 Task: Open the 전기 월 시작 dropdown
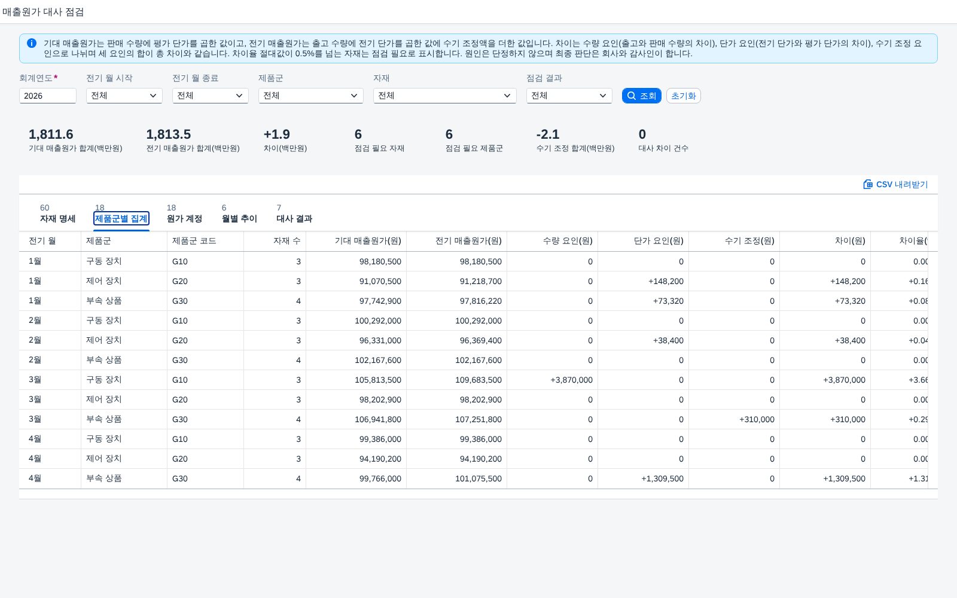tap(124, 96)
